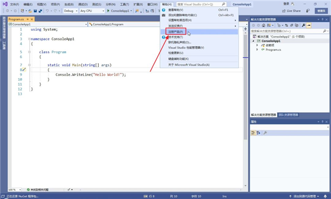The height and width of the screenshot is (199, 331).
Task: Click the Save All toolbar icon
Action: click(x=40, y=11)
